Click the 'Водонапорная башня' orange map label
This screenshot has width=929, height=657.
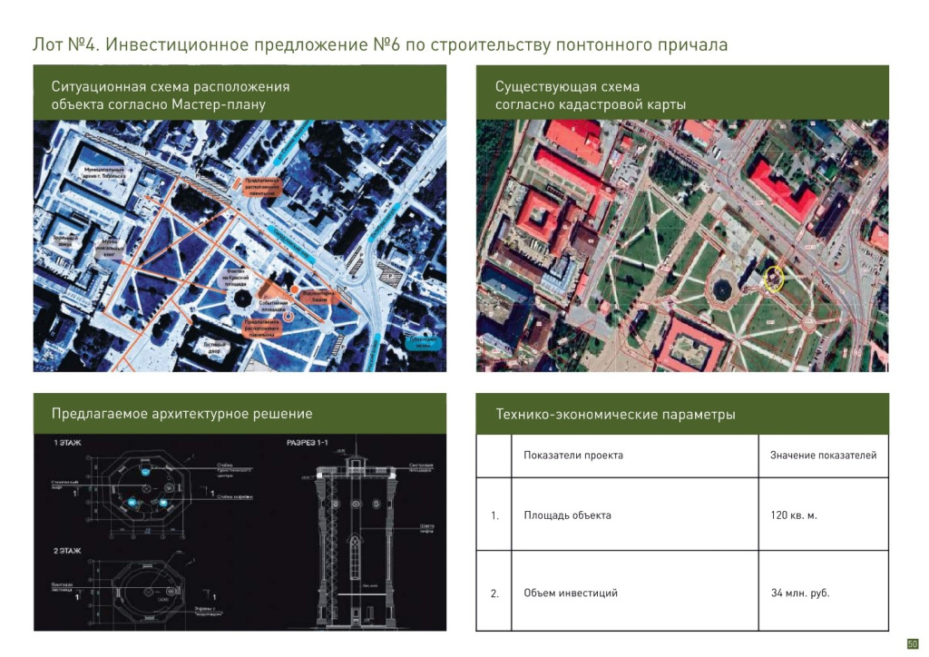tap(319, 296)
